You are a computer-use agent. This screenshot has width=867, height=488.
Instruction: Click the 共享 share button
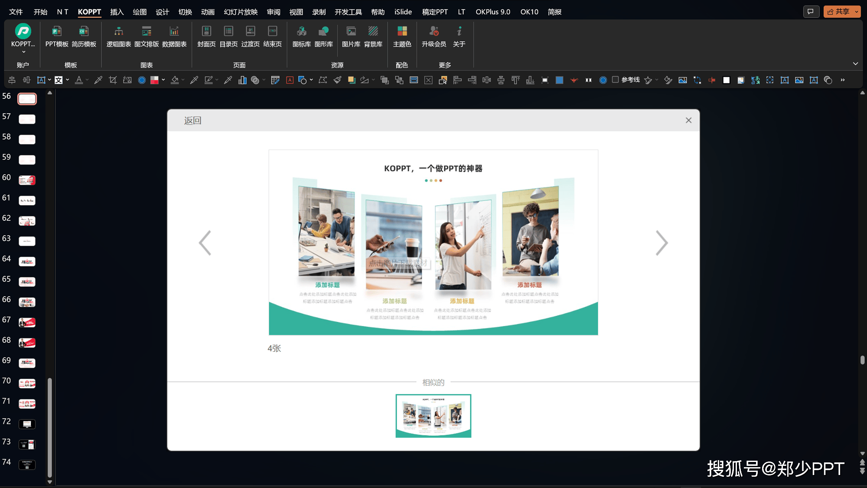[x=838, y=12]
